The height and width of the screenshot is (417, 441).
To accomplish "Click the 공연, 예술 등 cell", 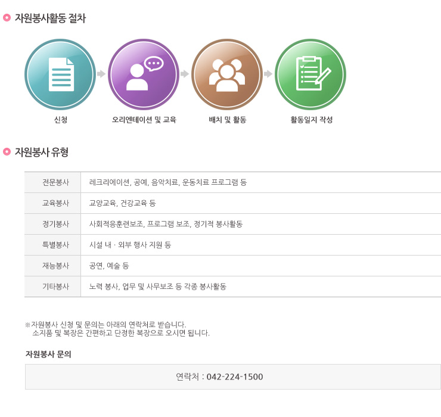I will click(260, 266).
